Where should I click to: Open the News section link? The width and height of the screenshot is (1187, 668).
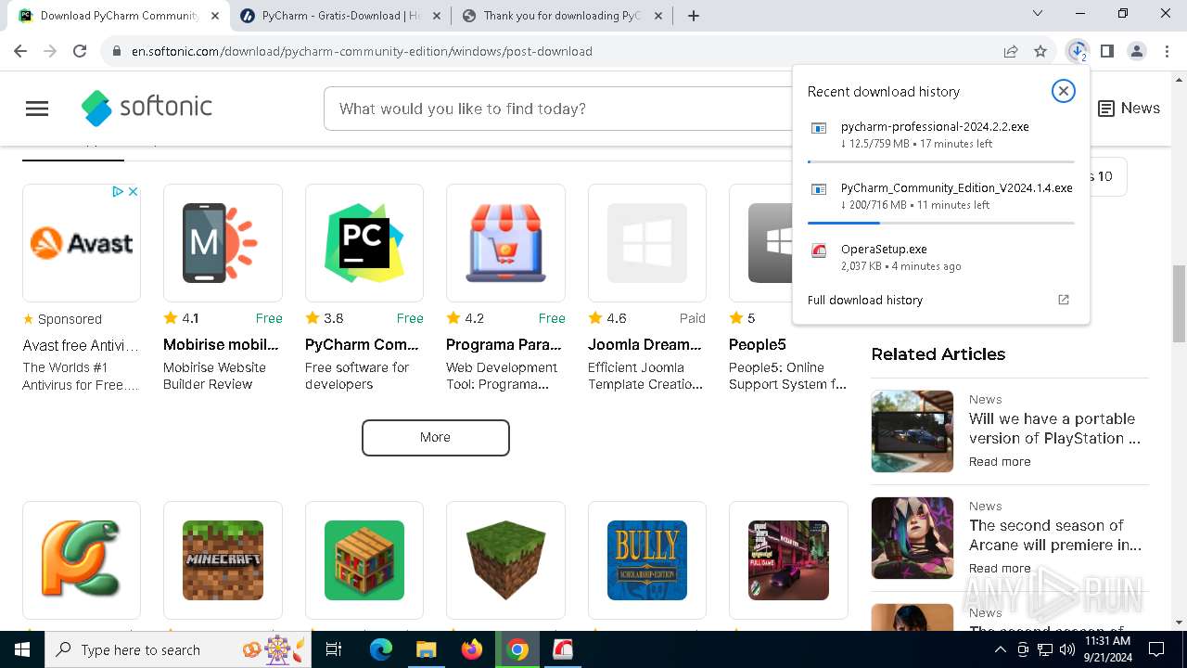pos(1129,109)
